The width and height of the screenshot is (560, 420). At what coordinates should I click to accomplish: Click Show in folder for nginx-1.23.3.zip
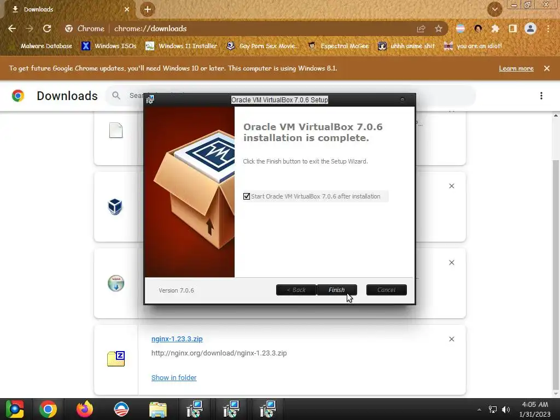(174, 377)
